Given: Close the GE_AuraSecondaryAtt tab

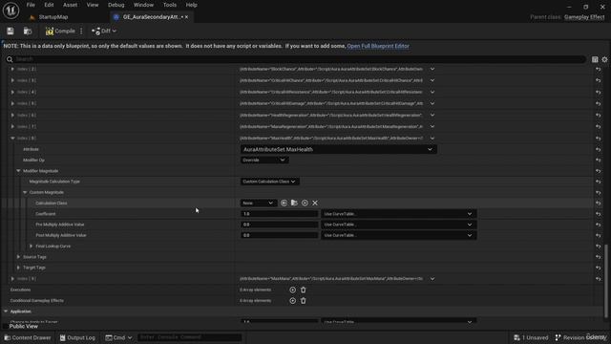Looking at the screenshot, I should point(187,17).
